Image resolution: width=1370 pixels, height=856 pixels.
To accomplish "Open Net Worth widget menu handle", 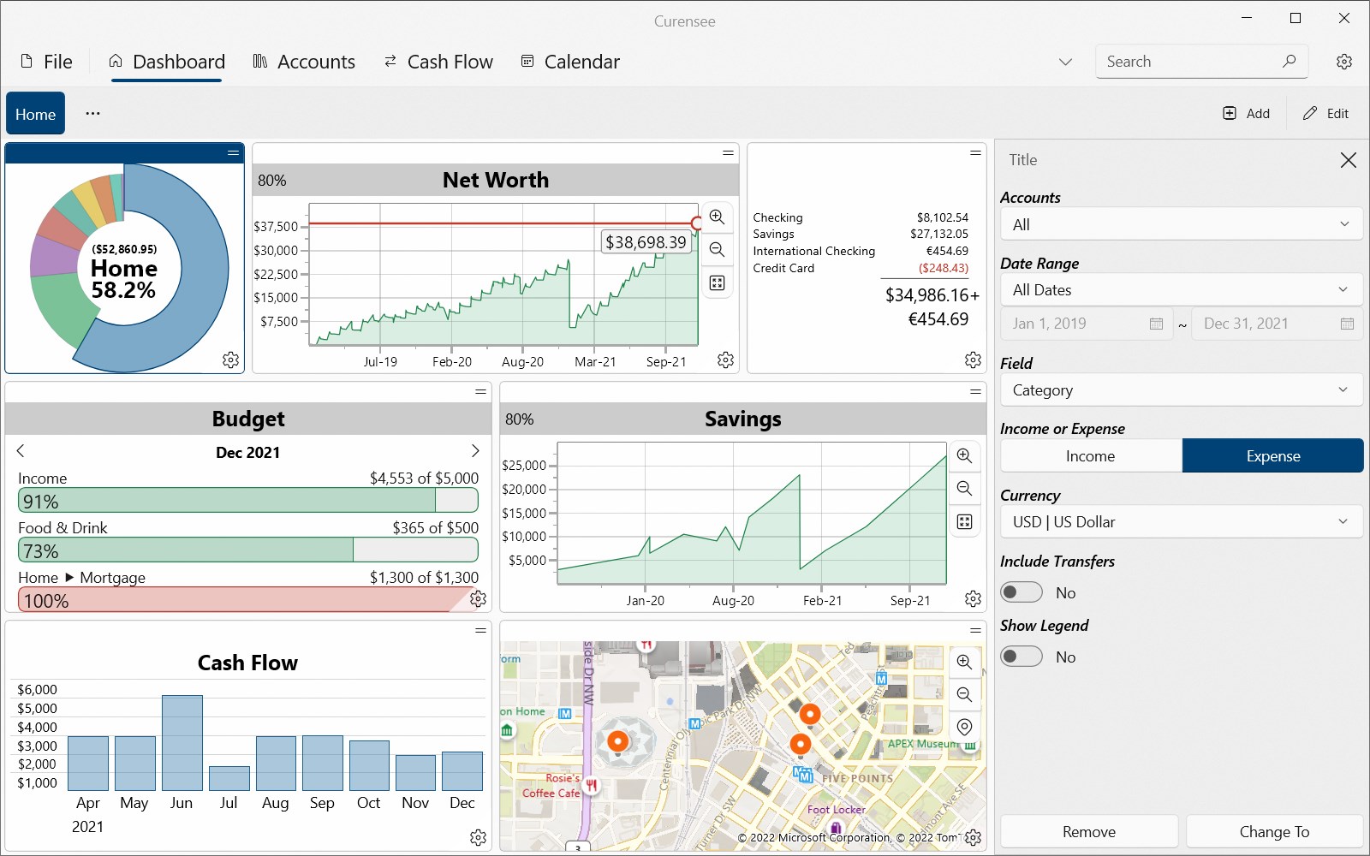I will click(x=728, y=152).
